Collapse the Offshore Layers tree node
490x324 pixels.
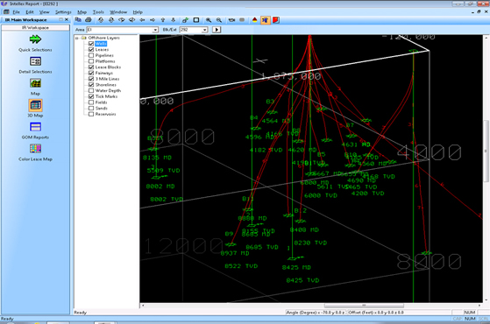coord(77,38)
